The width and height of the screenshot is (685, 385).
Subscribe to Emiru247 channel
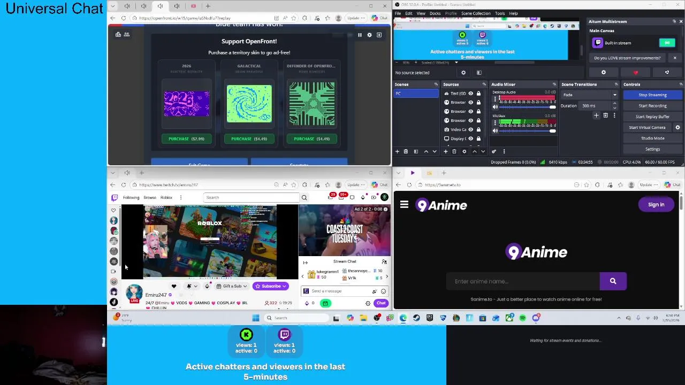271,287
